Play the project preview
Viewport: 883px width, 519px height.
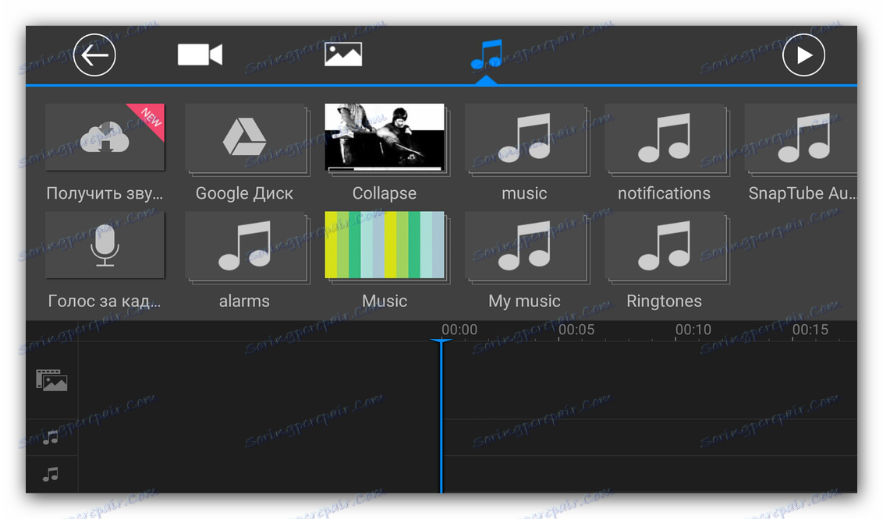coord(803,55)
